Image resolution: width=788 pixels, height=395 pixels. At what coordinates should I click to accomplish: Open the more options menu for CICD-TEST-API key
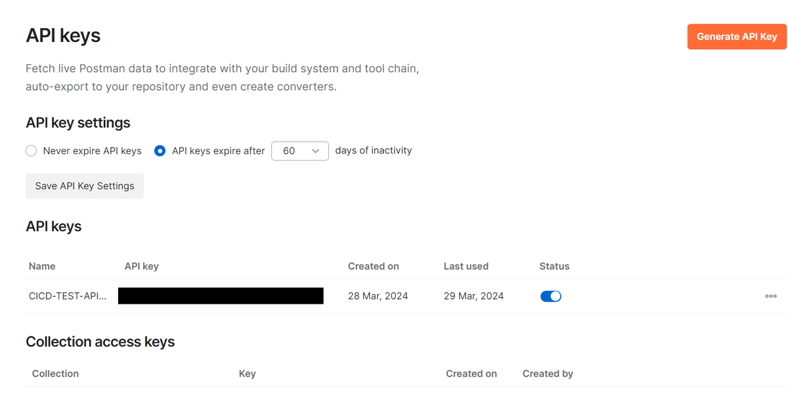click(770, 296)
